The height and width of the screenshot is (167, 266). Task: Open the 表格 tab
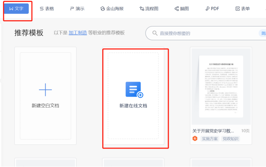click(x=47, y=9)
